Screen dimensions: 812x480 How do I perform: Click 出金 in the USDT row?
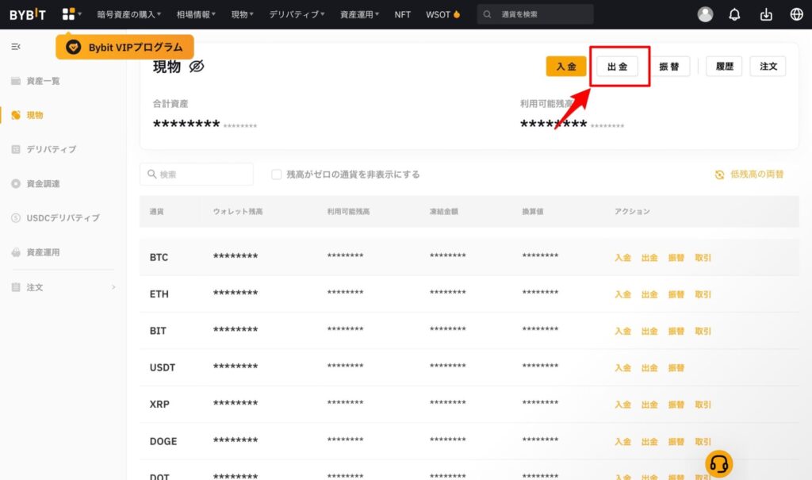649,368
